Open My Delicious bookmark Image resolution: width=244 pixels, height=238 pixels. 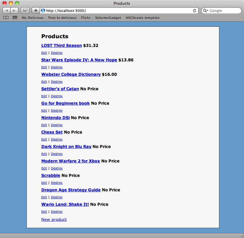(33, 18)
